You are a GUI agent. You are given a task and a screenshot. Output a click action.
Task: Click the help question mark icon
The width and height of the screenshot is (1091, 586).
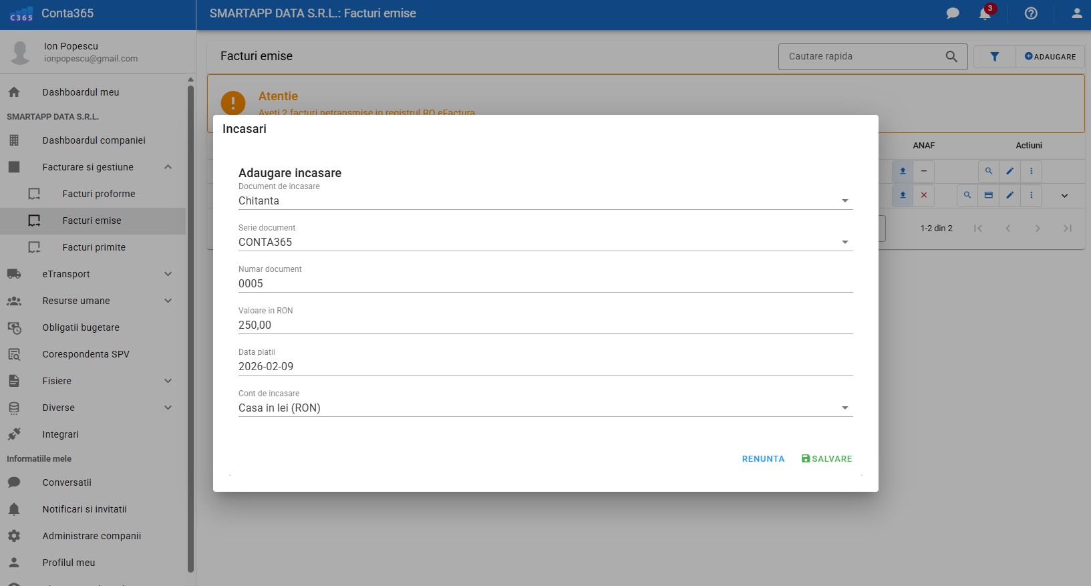pos(1031,13)
